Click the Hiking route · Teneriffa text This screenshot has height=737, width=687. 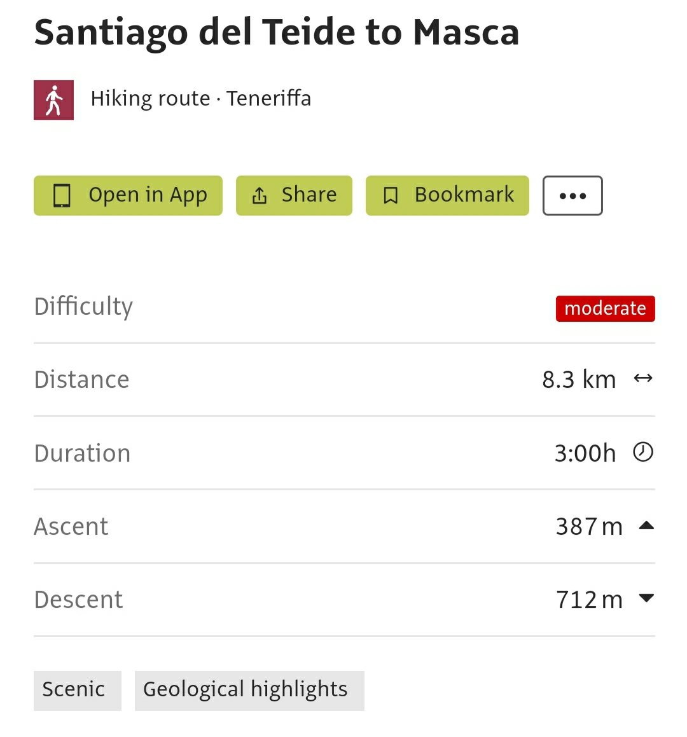pos(201,99)
